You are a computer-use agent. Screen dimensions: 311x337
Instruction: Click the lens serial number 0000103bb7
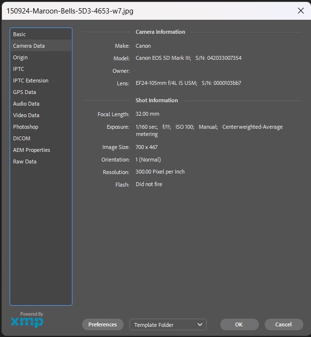227,83
